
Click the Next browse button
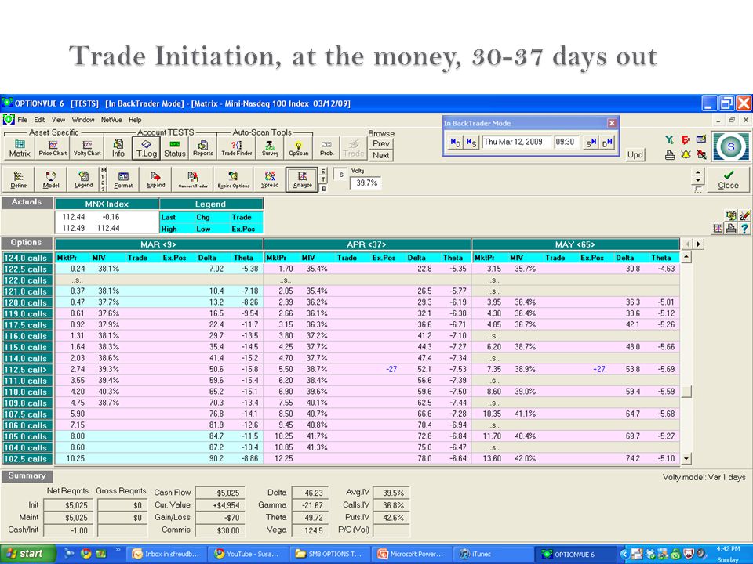point(381,155)
